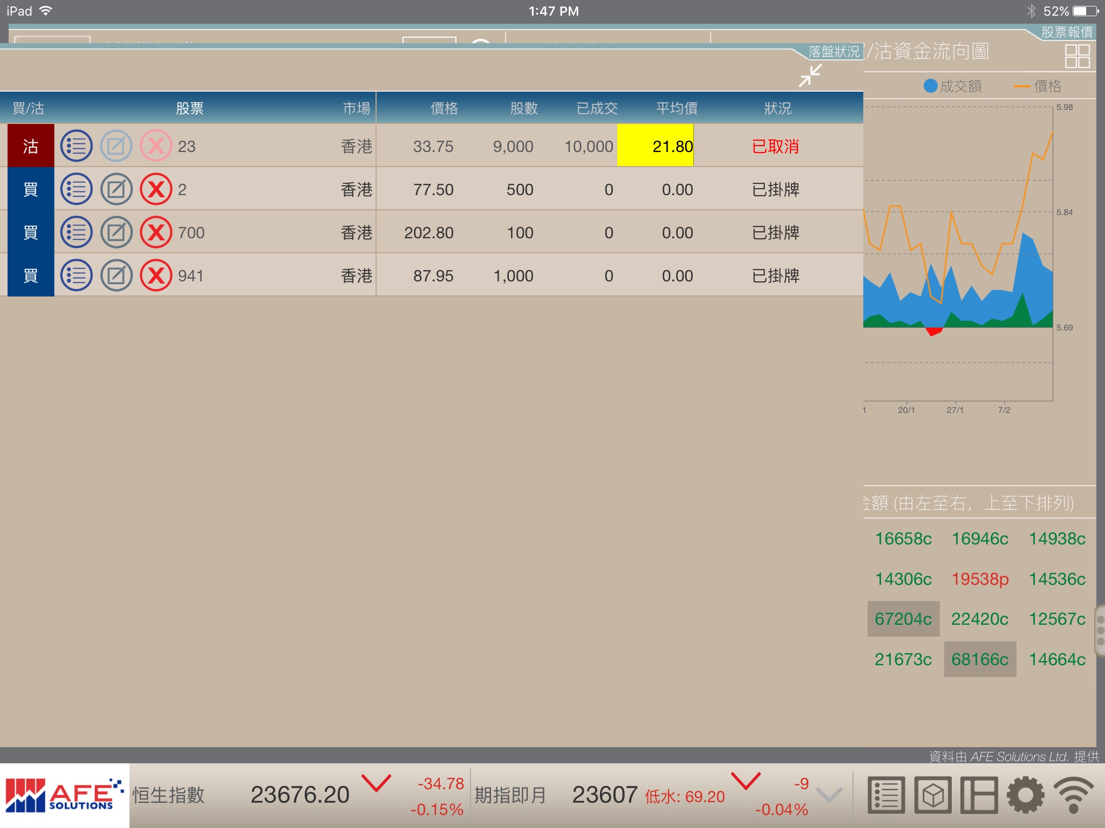Select put warrant 19538p
The width and height of the screenshot is (1105, 828).
[980, 579]
